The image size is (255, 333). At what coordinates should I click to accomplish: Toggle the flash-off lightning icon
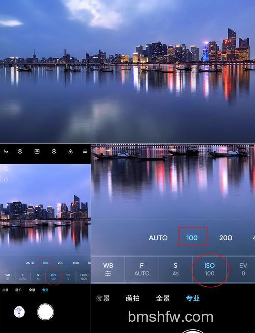[x=6, y=151]
